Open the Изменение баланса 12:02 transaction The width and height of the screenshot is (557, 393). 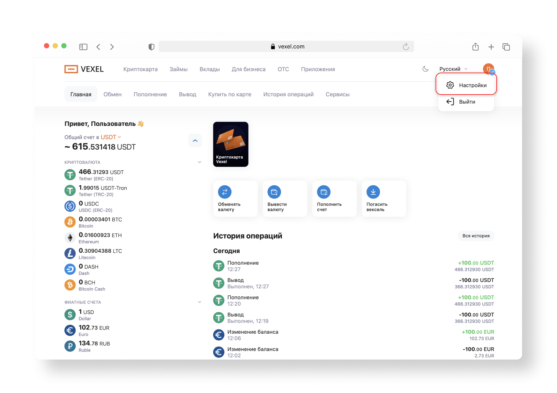(354, 352)
